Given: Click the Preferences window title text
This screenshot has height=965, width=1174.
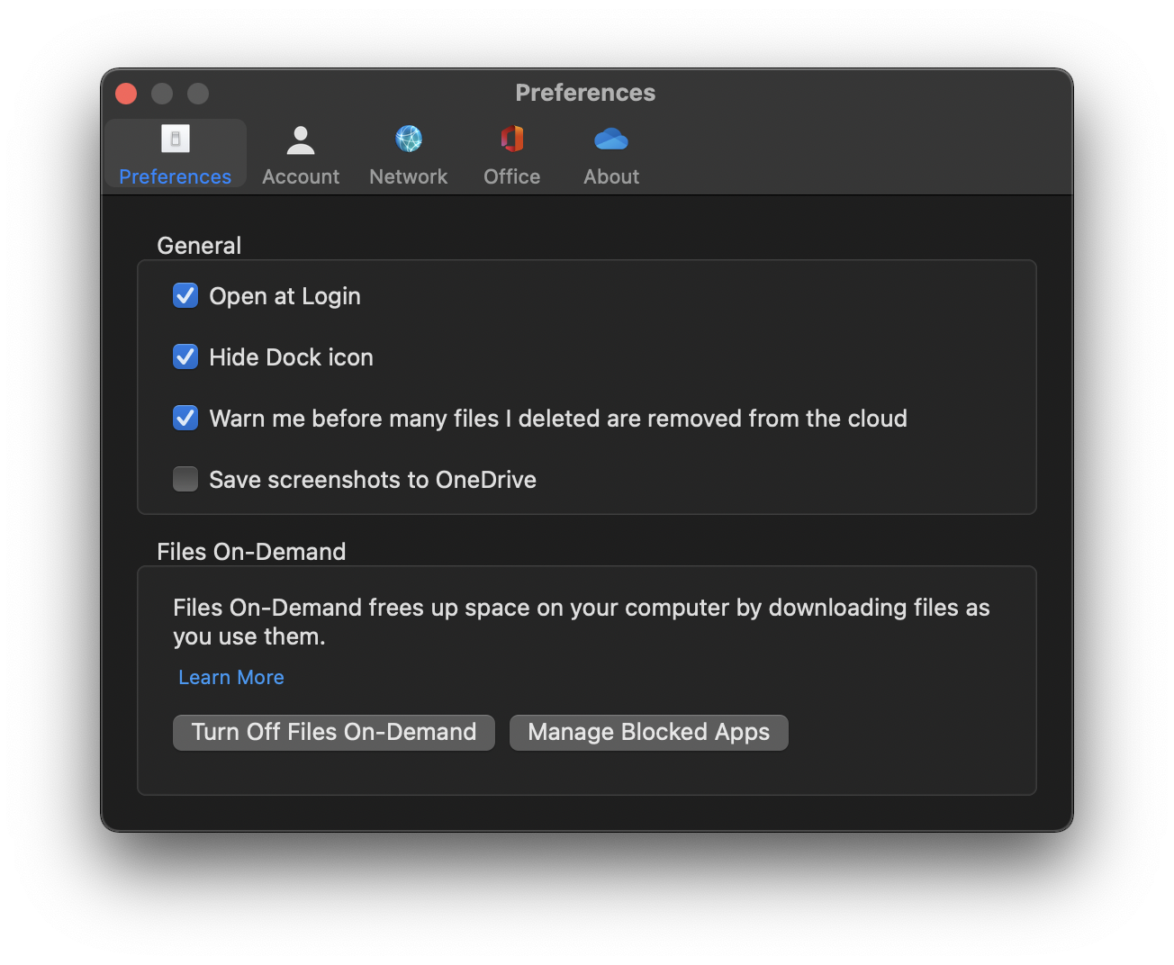Looking at the screenshot, I should pos(585,93).
